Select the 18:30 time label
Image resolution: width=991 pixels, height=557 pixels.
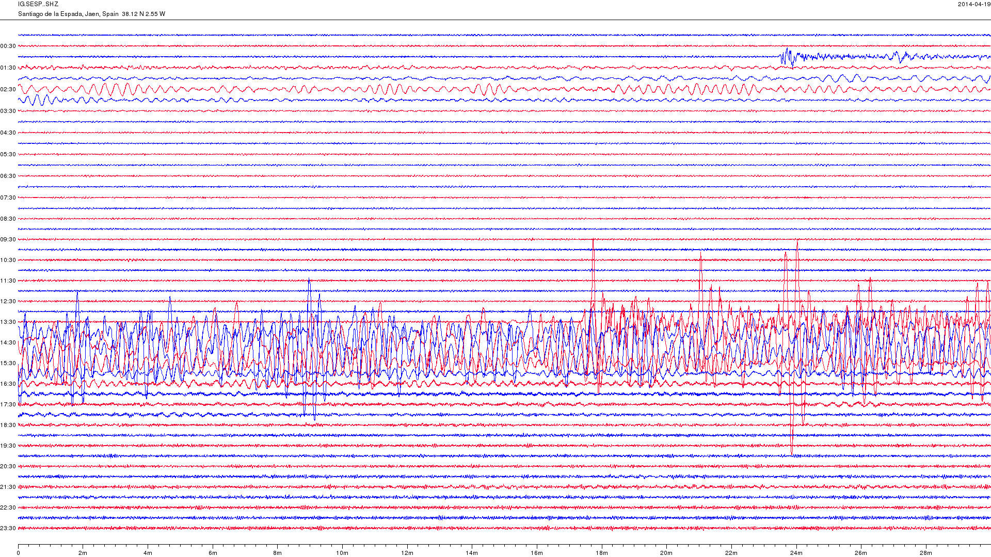pyautogui.click(x=8, y=425)
